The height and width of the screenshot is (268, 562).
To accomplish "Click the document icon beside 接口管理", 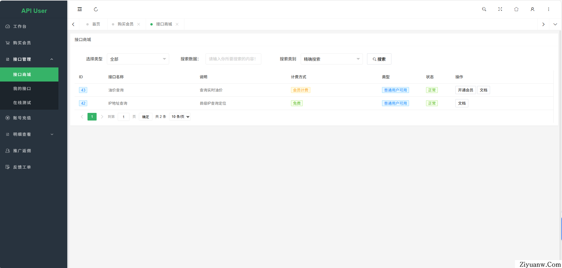I will [8, 59].
